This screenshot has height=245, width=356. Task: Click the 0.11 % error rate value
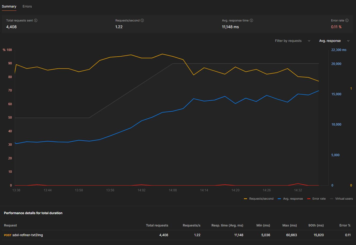tap(336, 27)
